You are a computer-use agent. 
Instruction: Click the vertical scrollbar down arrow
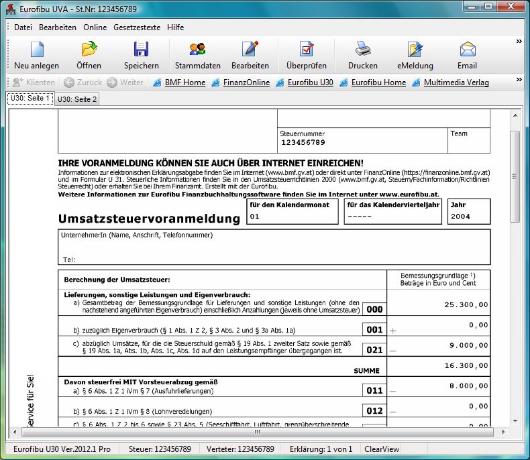pyautogui.click(x=515, y=421)
